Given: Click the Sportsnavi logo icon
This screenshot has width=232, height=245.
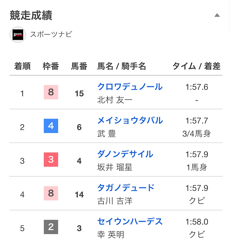Looking at the screenshot, I should tap(18, 35).
